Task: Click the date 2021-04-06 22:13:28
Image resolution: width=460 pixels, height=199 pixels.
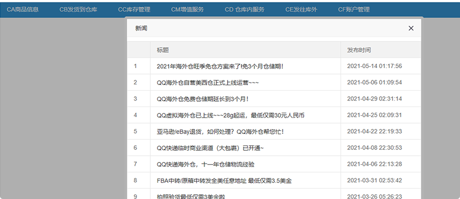Action: point(375,164)
